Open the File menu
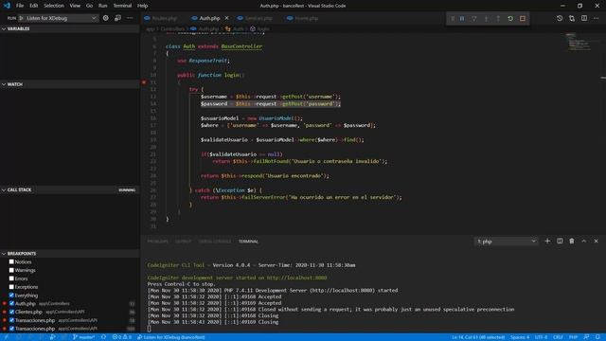Image resolution: width=606 pixels, height=341 pixels. pos(20,6)
